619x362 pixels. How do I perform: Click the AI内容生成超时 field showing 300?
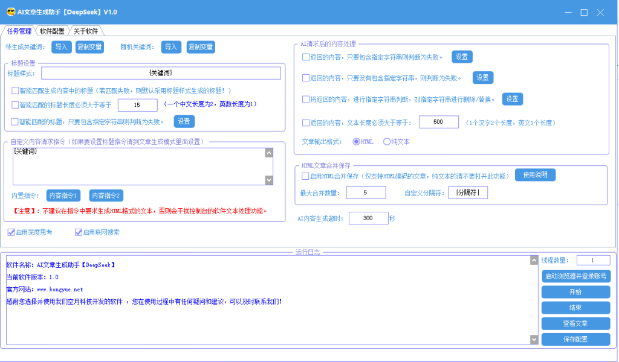coord(368,218)
